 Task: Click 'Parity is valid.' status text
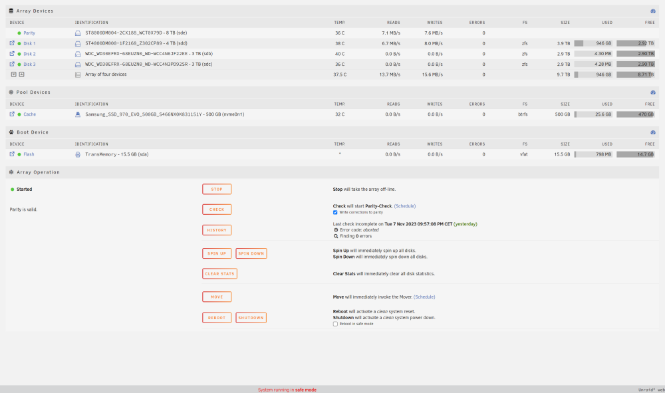[23, 209]
